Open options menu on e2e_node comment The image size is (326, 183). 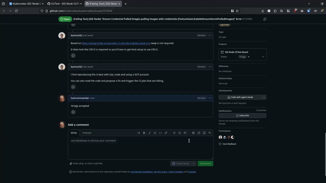pyautogui.click(x=210, y=67)
